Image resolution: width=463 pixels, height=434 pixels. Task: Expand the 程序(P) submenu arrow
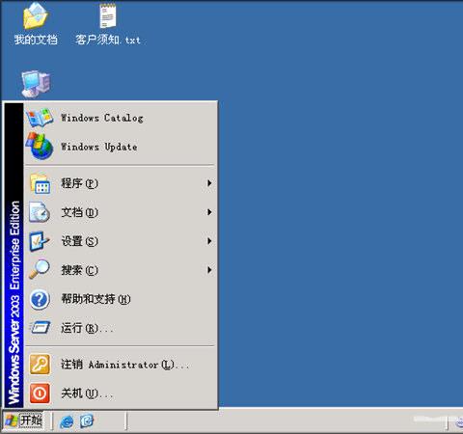coord(209,183)
